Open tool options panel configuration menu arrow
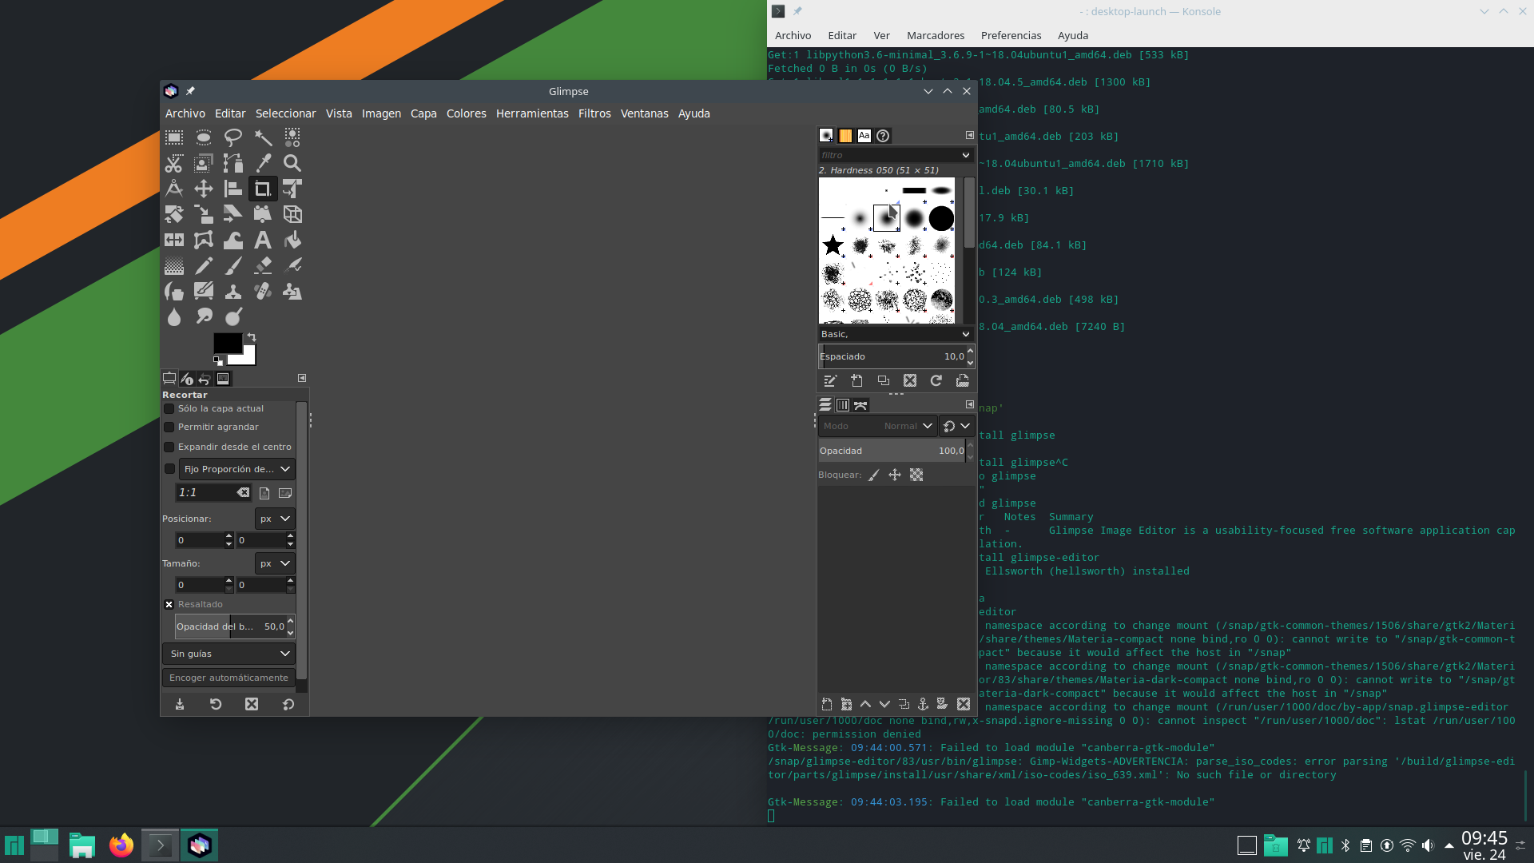Screen dimensions: 1534x863 pyautogui.click(x=302, y=378)
